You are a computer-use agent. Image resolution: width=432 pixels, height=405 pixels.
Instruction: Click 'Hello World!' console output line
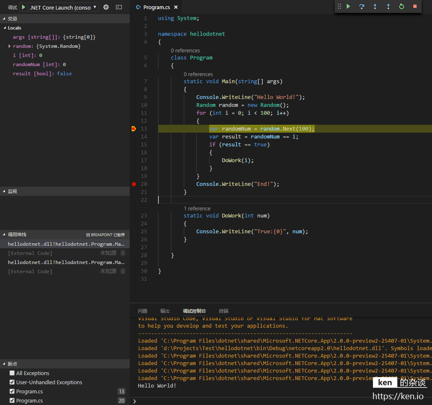(157, 386)
